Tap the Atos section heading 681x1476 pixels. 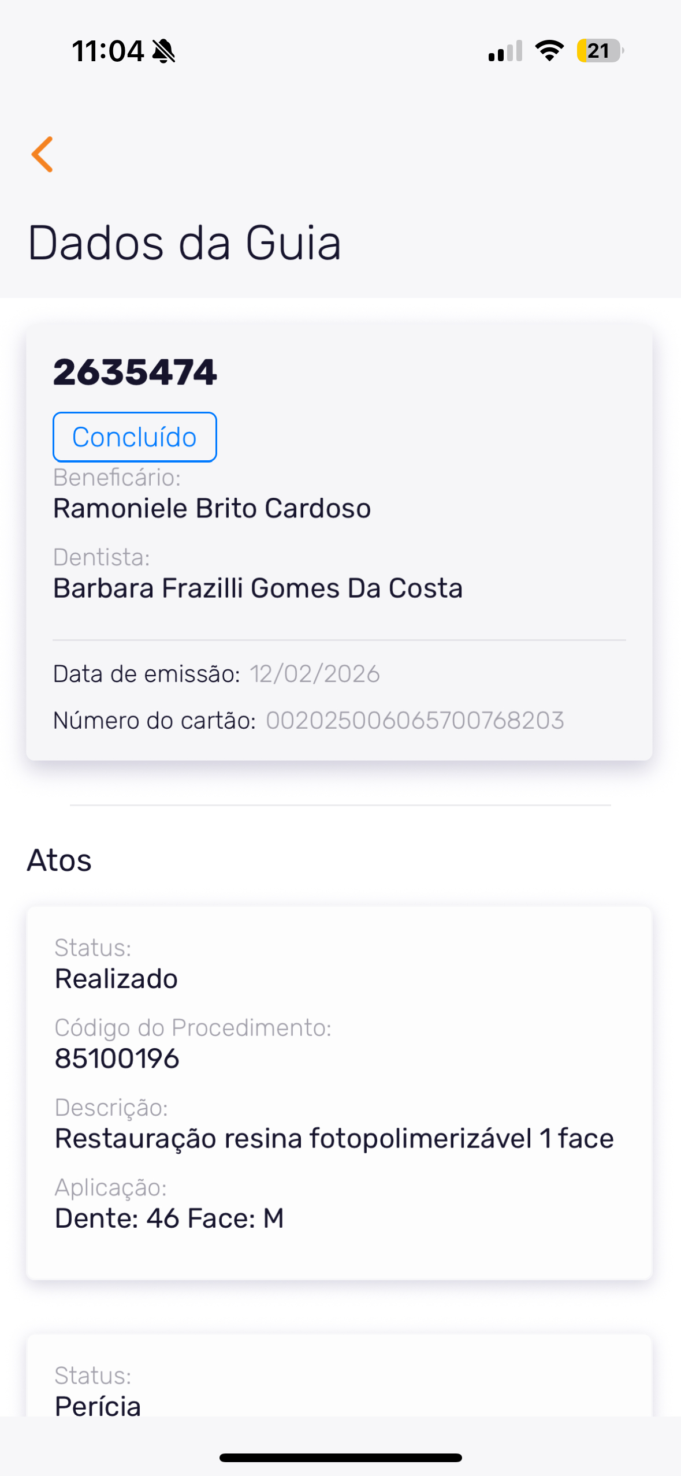click(x=59, y=860)
